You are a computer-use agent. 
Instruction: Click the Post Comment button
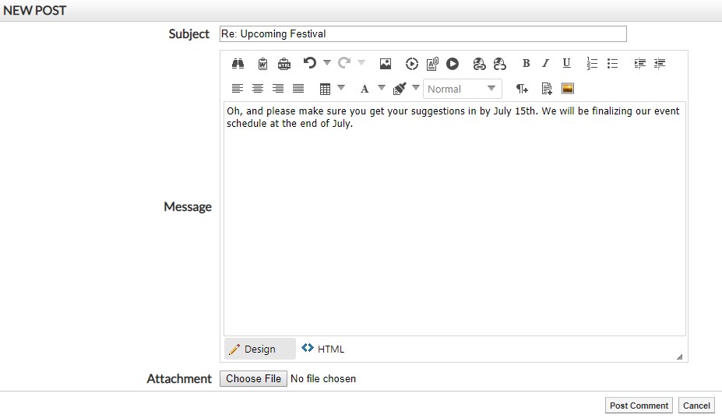(x=639, y=406)
